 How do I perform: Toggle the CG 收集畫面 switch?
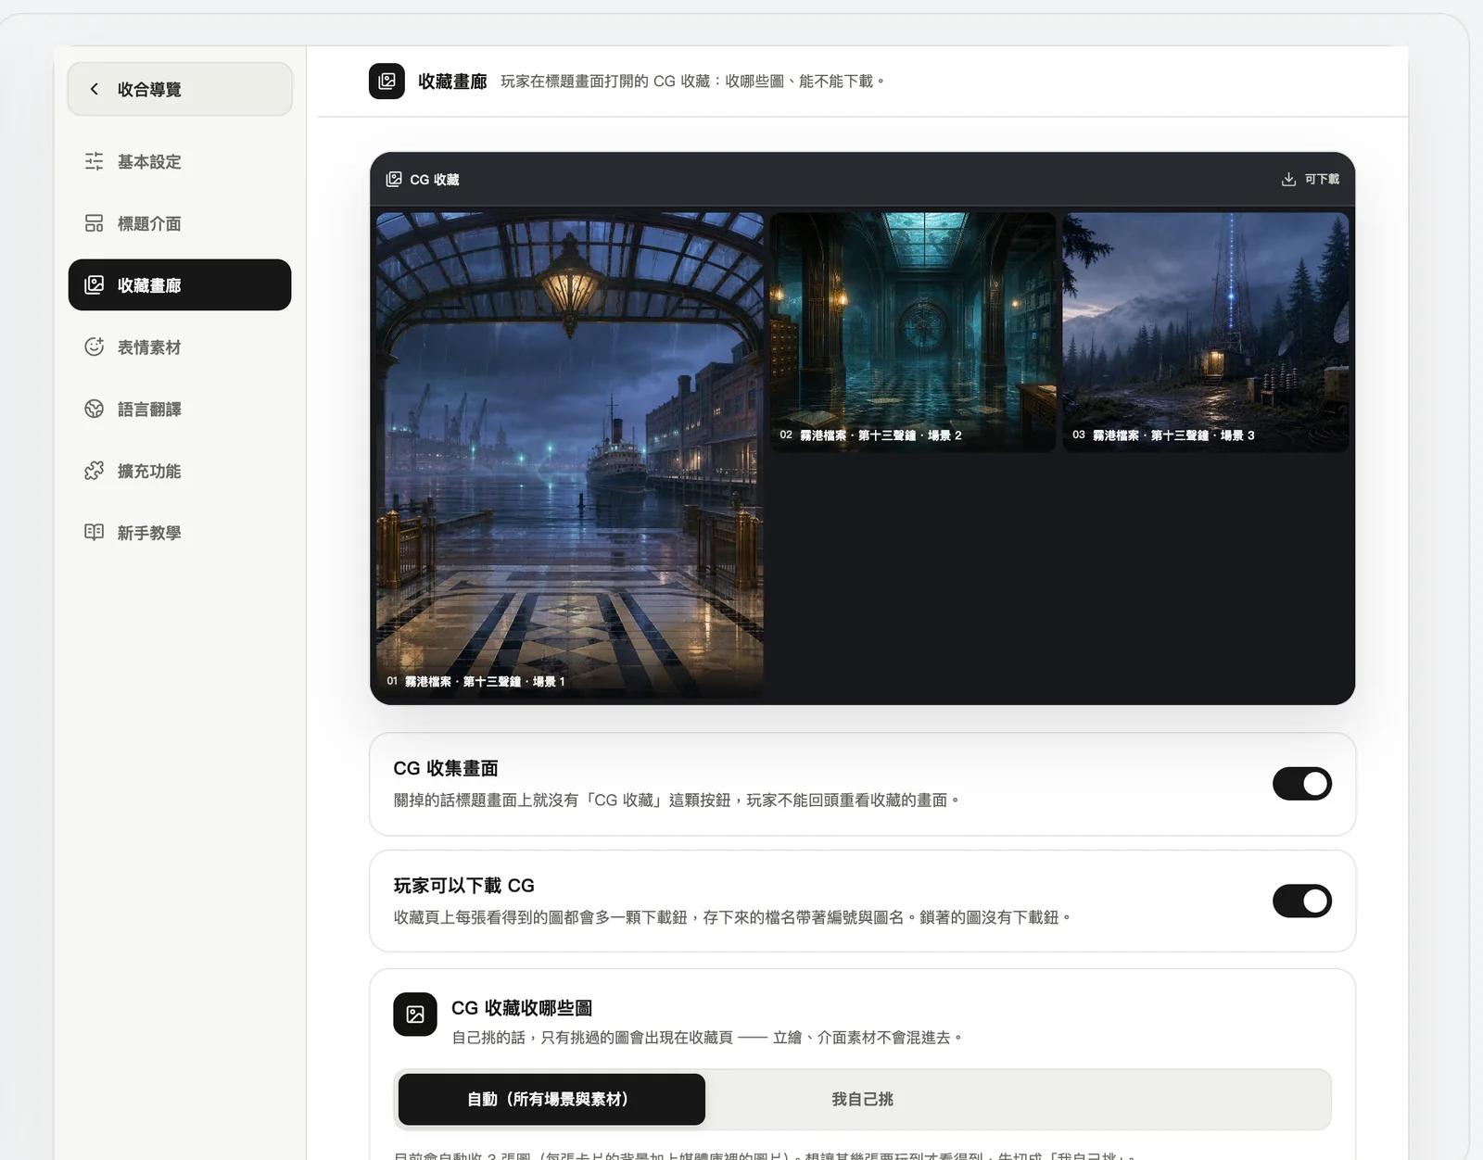tap(1302, 784)
